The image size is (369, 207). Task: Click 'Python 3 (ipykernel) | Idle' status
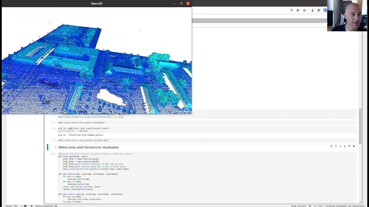pos(46,206)
